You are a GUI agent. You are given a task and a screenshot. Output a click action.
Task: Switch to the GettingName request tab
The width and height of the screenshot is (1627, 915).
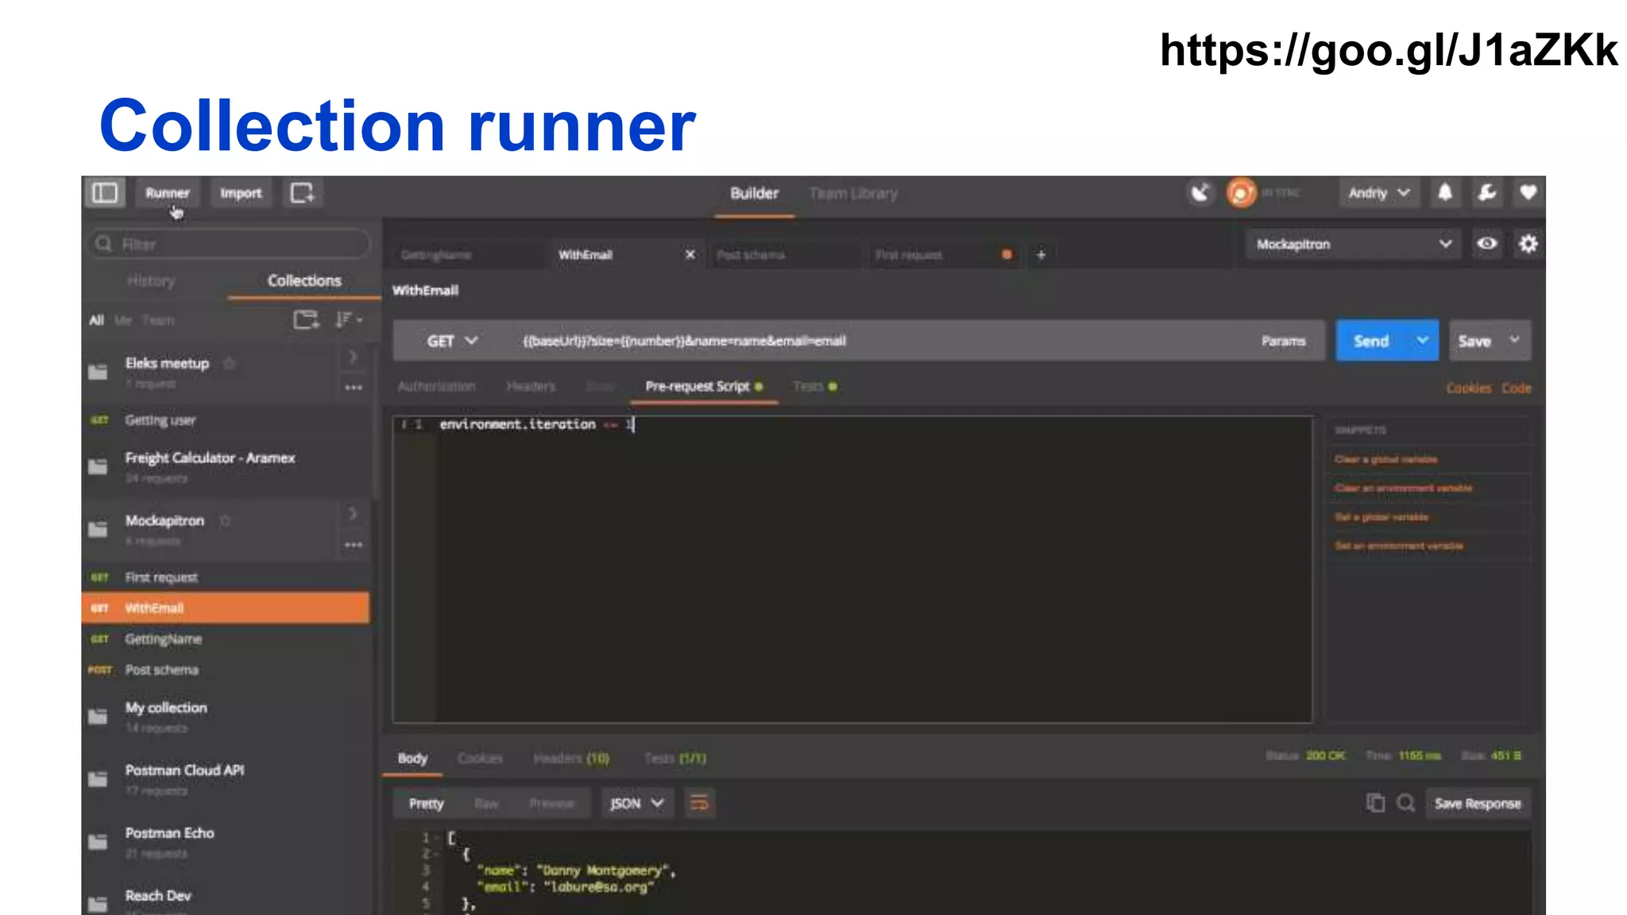(469, 255)
